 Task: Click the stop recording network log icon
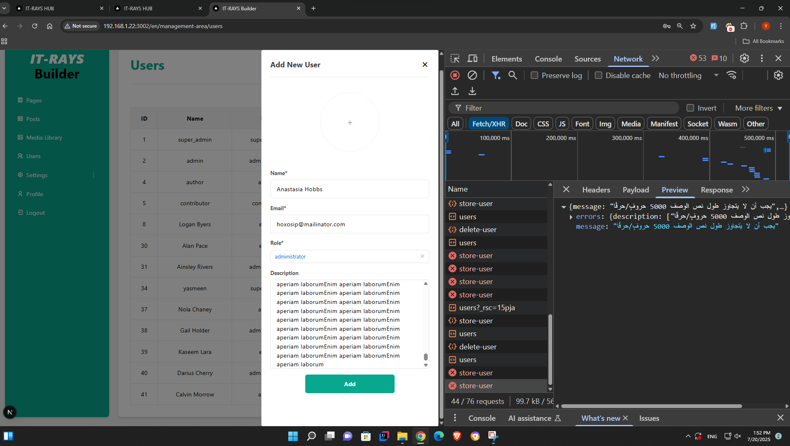(x=455, y=75)
